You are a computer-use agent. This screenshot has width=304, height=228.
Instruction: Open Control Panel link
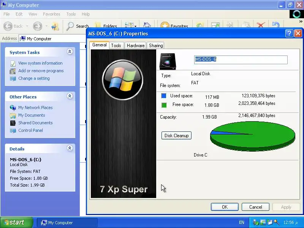tap(30, 130)
